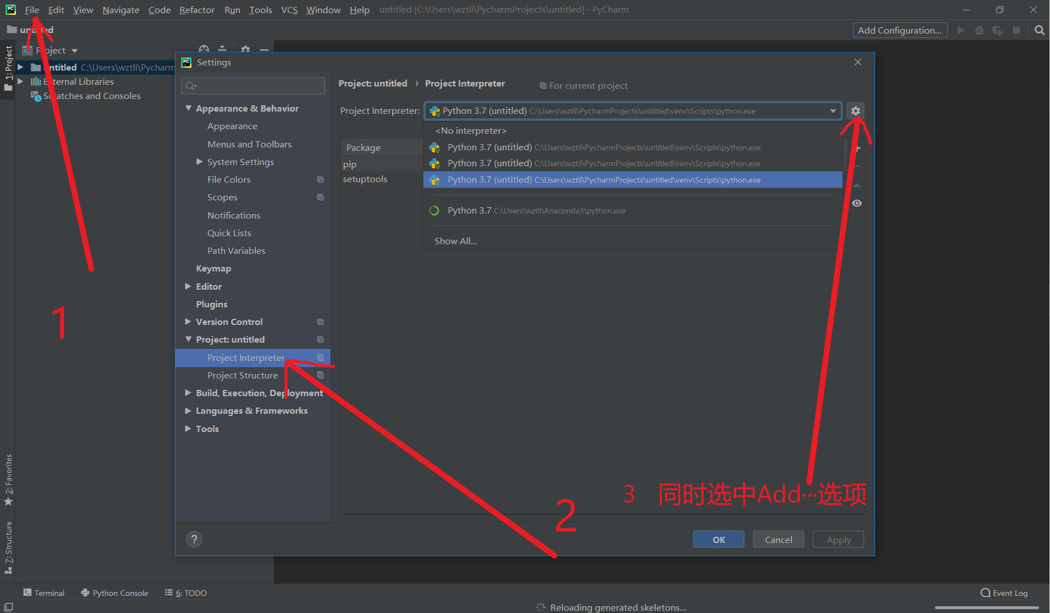The image size is (1050, 613).
Task: Select the setuptools package row
Action: pyautogui.click(x=382, y=179)
